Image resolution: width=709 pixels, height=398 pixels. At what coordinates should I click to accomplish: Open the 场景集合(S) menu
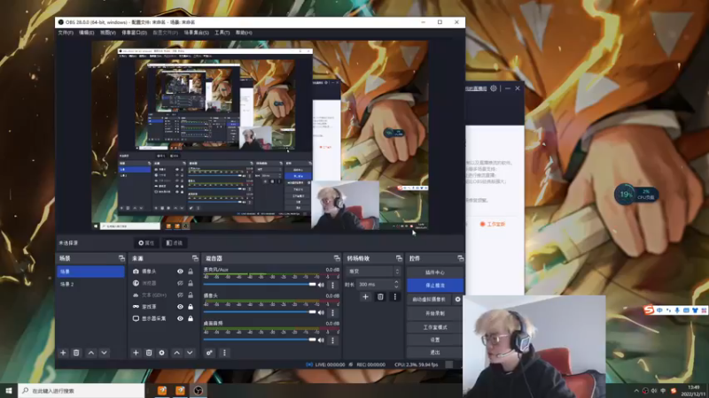pyautogui.click(x=196, y=33)
